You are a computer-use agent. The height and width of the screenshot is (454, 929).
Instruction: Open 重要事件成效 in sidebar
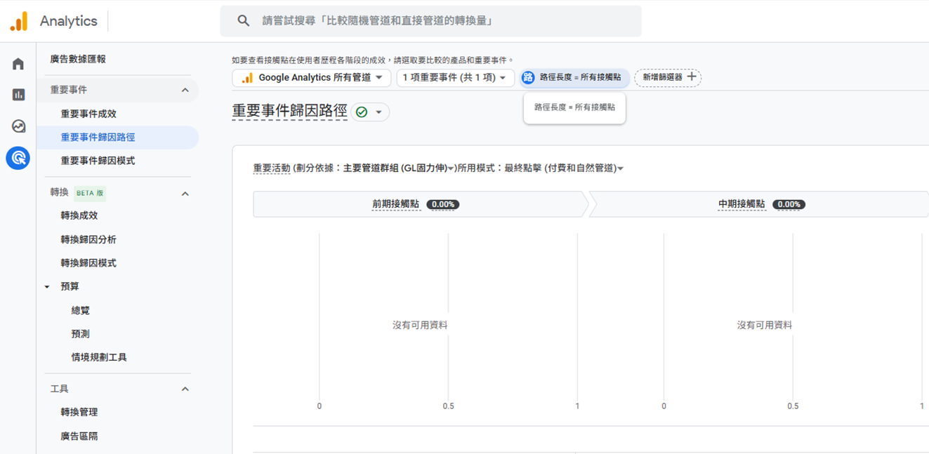pyautogui.click(x=88, y=114)
